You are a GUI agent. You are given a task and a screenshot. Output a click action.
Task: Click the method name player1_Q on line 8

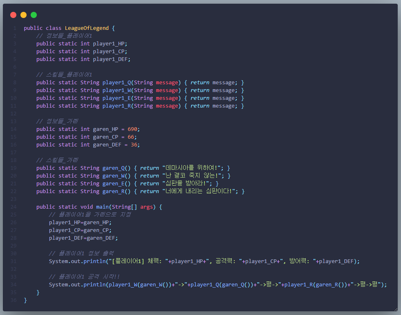(116, 83)
